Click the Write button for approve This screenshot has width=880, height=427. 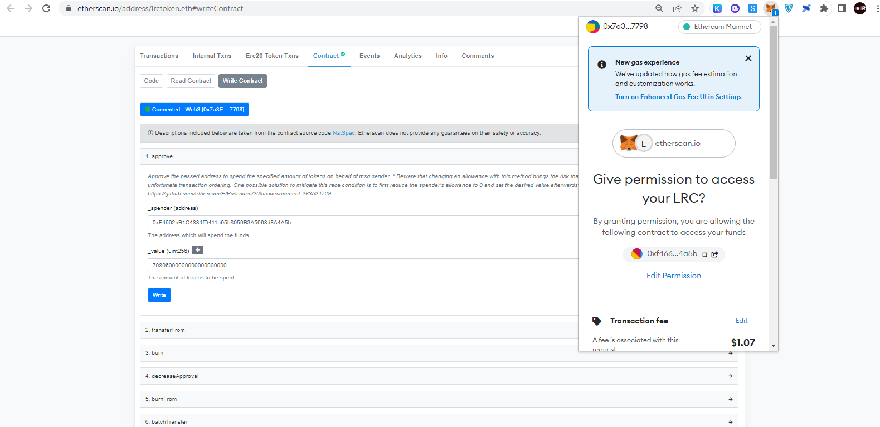coord(159,295)
